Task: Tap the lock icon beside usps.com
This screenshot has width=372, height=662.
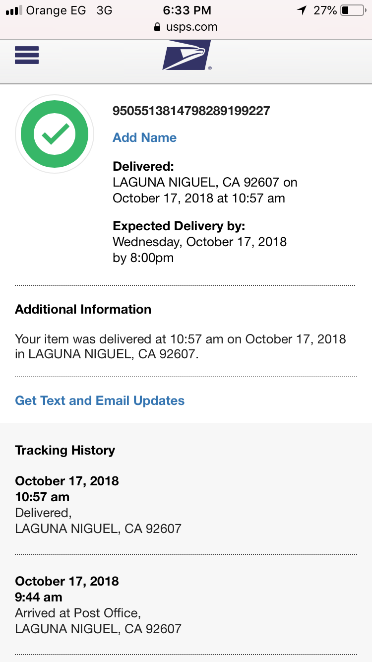Action: coord(157,27)
